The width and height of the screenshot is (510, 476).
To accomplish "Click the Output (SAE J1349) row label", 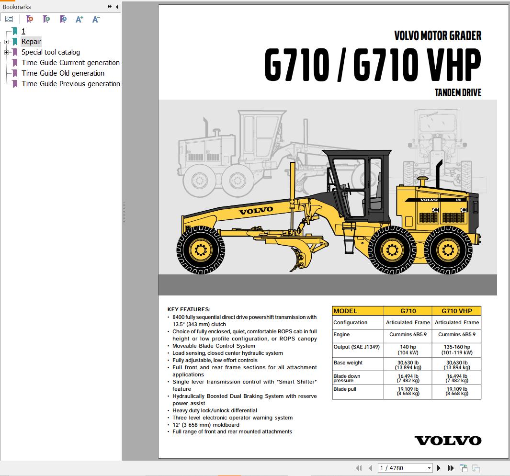I will click(x=356, y=347).
